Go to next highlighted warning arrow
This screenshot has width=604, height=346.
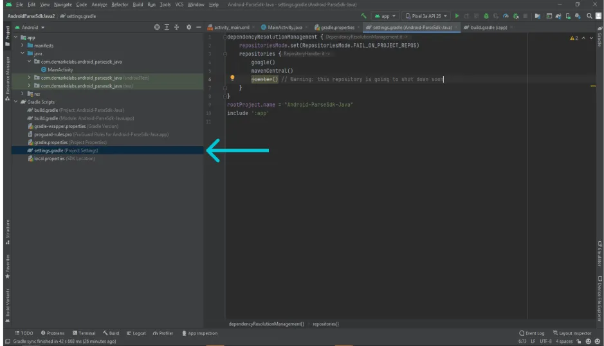[x=591, y=38]
